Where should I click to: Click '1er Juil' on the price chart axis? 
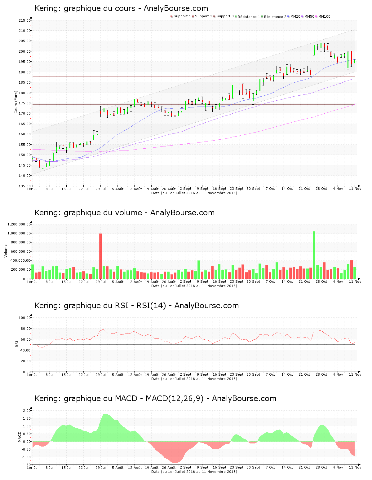click(x=33, y=189)
